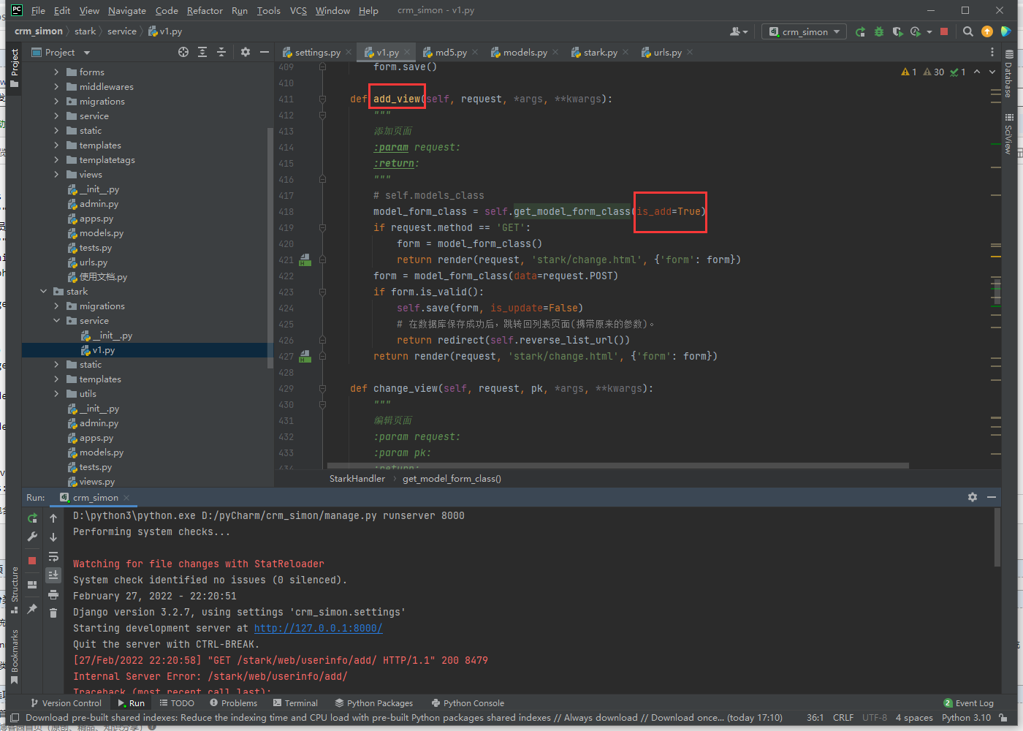Go up the stack trace arrow icon

pos(53,518)
